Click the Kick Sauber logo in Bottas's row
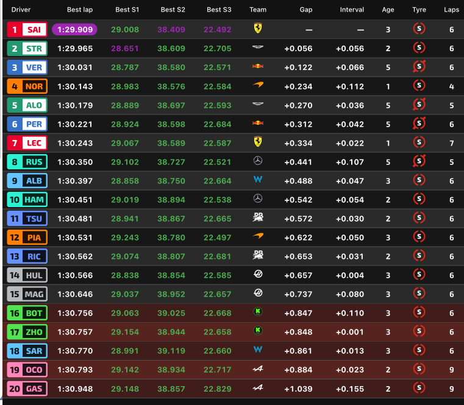464x405 pixels. point(257,312)
